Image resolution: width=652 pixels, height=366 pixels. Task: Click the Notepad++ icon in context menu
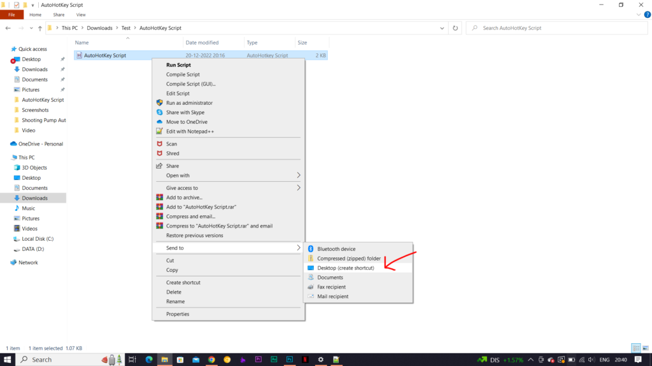(159, 131)
